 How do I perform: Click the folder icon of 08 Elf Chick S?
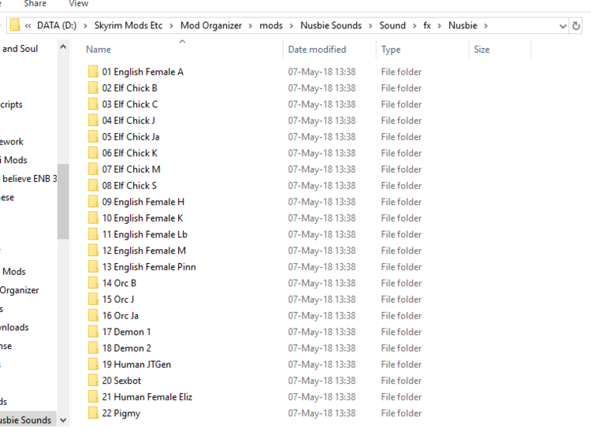[x=93, y=185]
